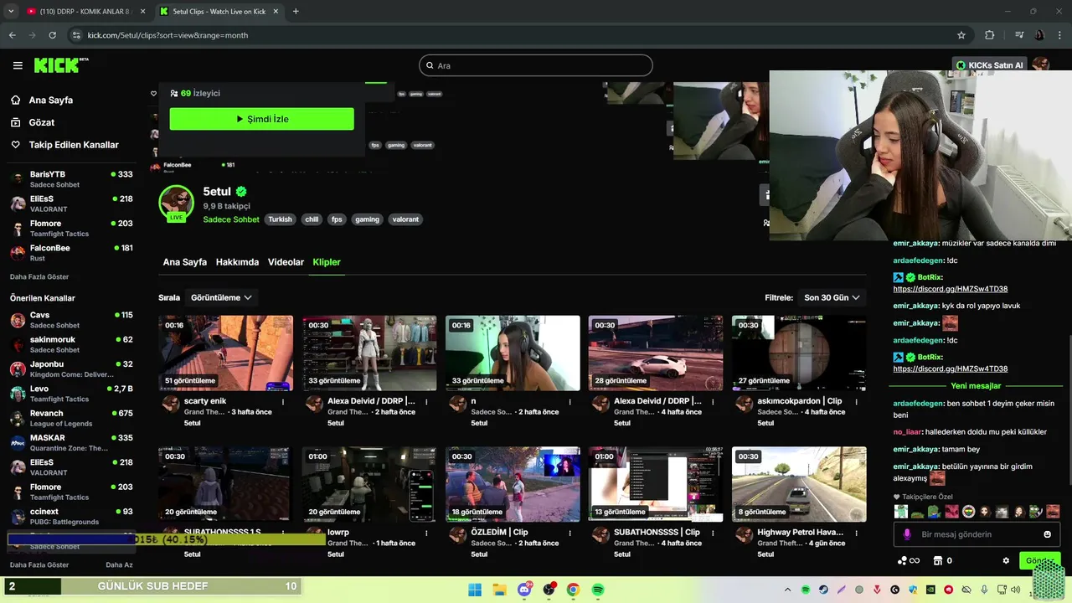Open Revanch channel in sidebar

tap(70, 418)
